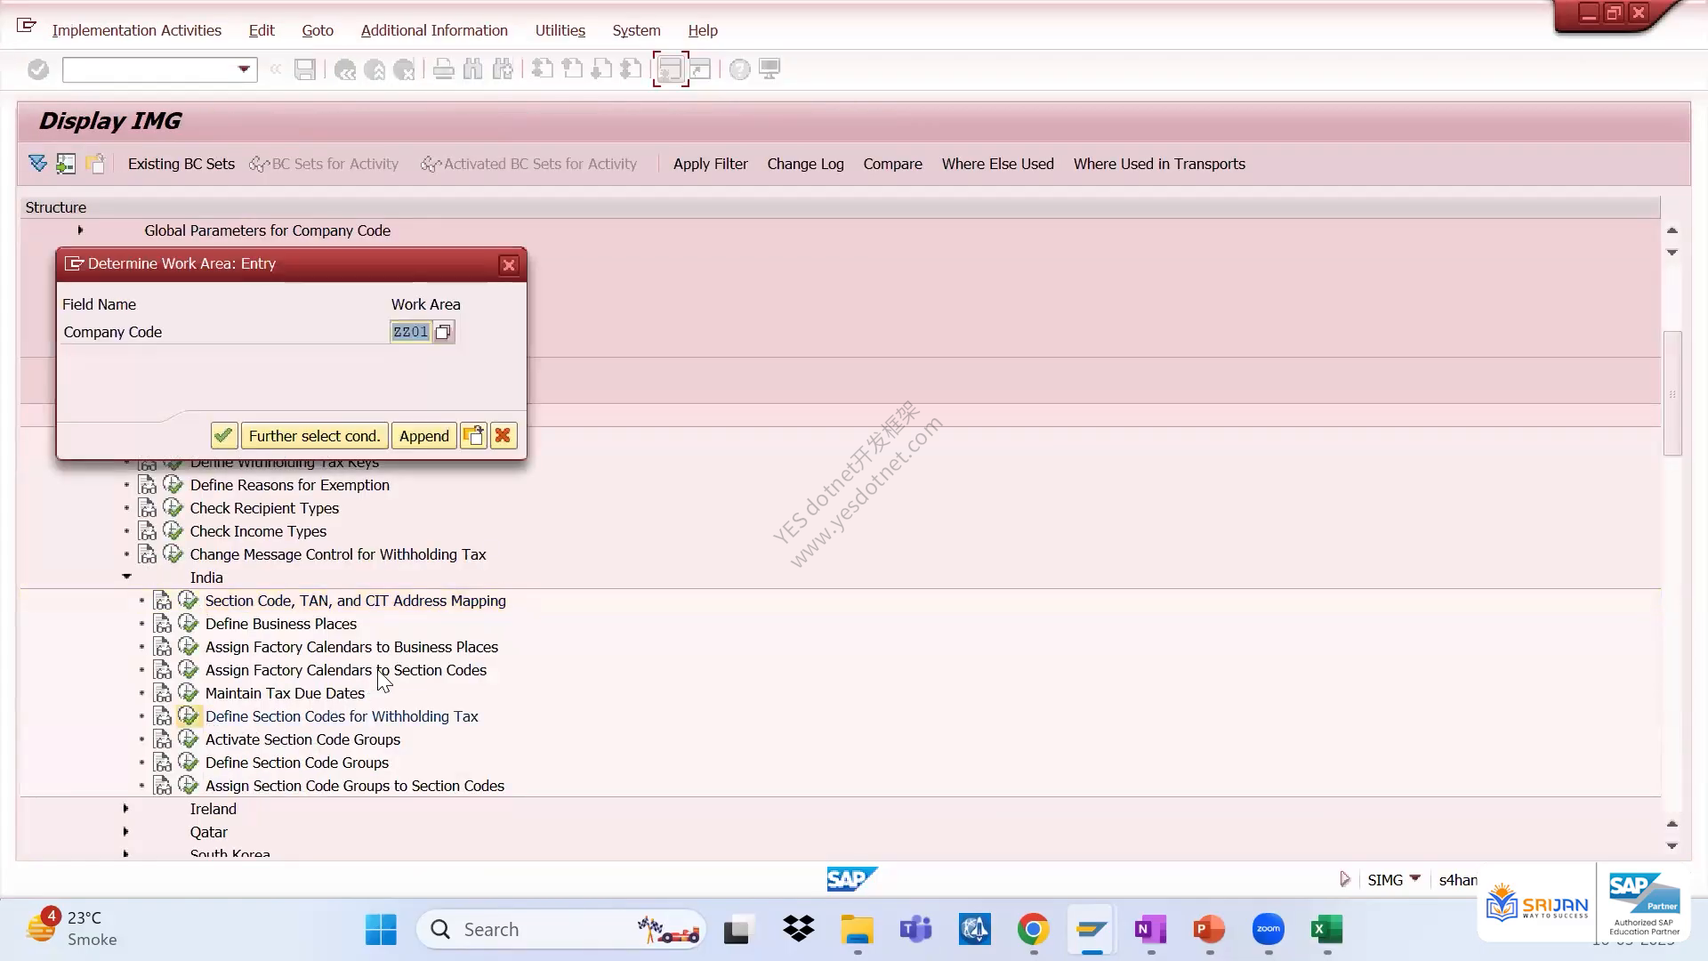Open the Goto menu

318,30
